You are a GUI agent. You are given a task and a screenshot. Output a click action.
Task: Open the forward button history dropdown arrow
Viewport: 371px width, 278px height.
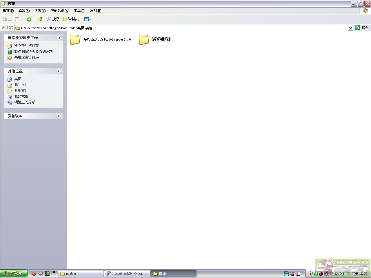(x=35, y=19)
